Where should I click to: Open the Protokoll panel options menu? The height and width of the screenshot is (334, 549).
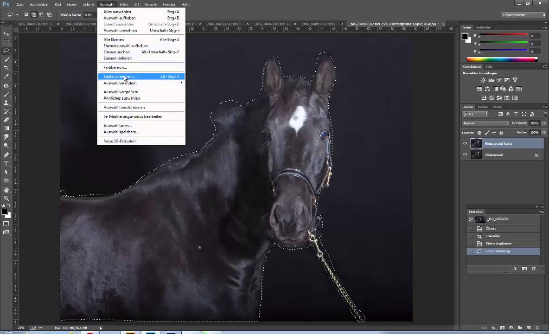pyautogui.click(x=542, y=212)
